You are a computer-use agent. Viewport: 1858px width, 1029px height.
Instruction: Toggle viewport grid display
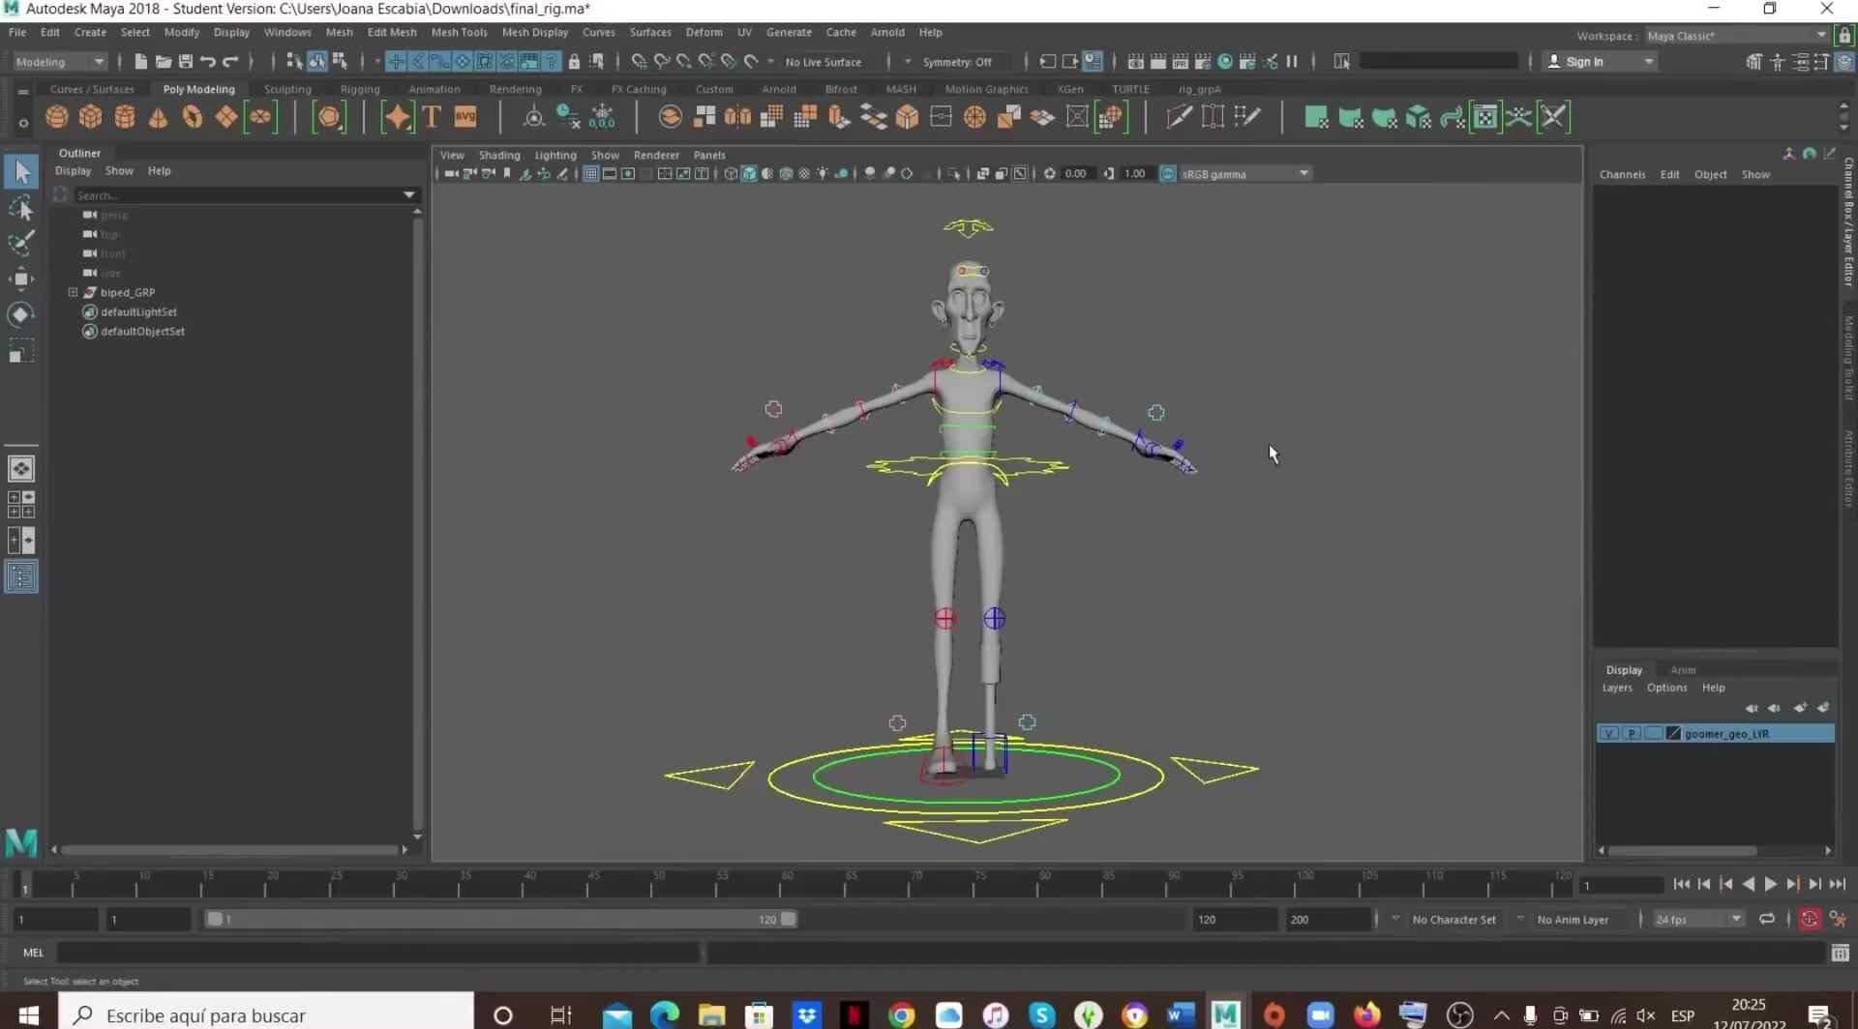pyautogui.click(x=590, y=173)
